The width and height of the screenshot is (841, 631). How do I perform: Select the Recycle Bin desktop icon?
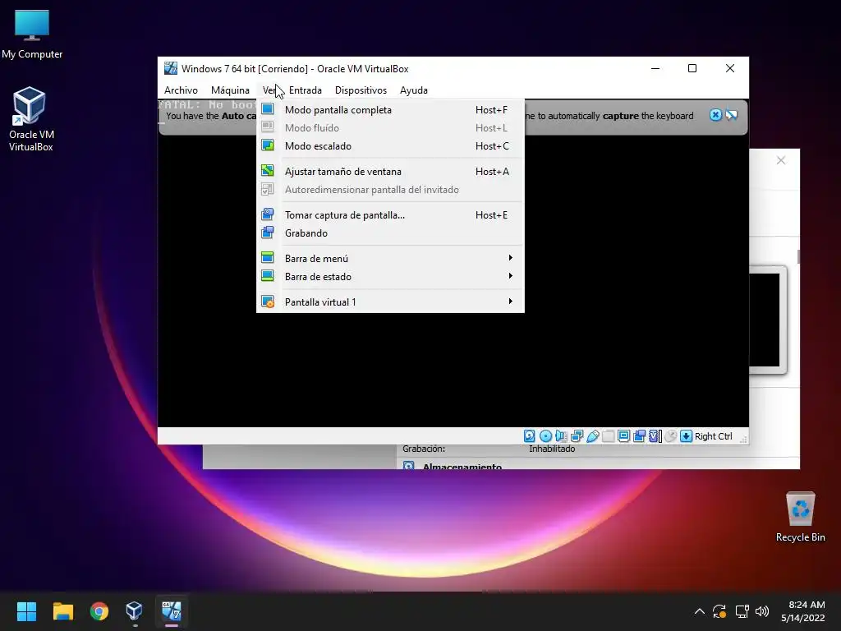(x=800, y=517)
